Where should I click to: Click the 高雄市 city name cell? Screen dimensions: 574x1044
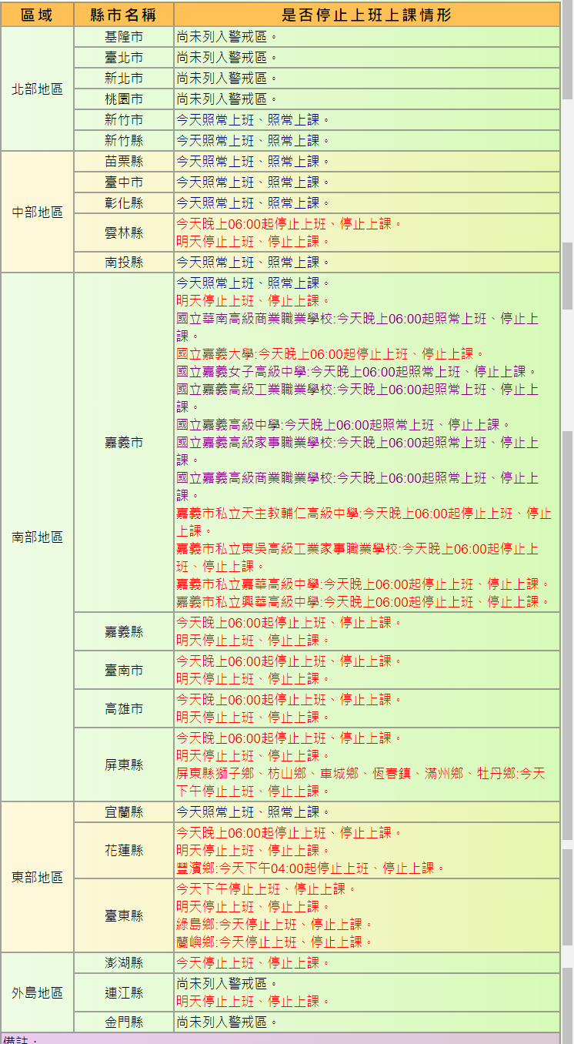[124, 708]
